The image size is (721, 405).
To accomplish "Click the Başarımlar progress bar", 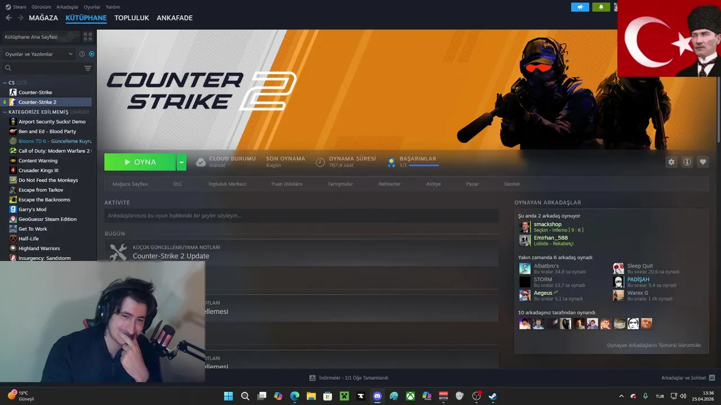I will click(x=424, y=165).
